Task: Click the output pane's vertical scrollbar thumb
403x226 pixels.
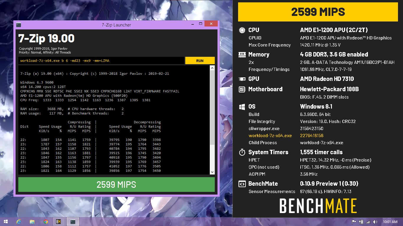Action: point(212,107)
